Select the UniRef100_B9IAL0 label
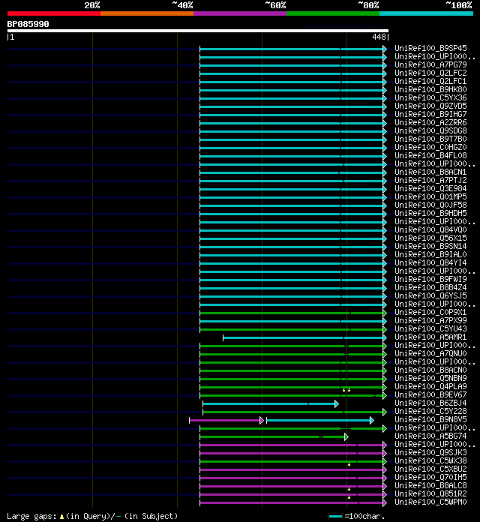 click(x=430, y=255)
